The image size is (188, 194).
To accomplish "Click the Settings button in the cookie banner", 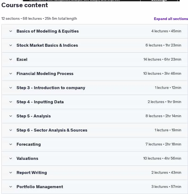I will 159,1.
